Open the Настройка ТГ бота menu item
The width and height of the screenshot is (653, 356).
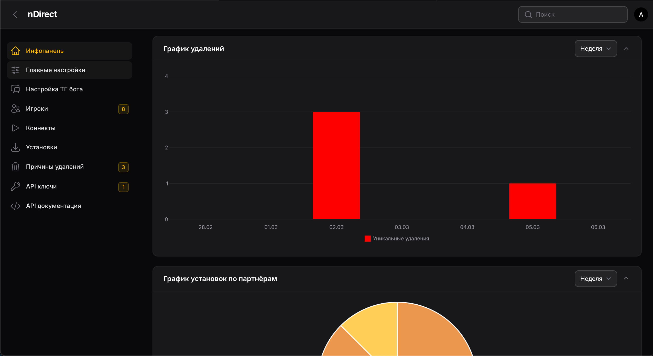[54, 89]
